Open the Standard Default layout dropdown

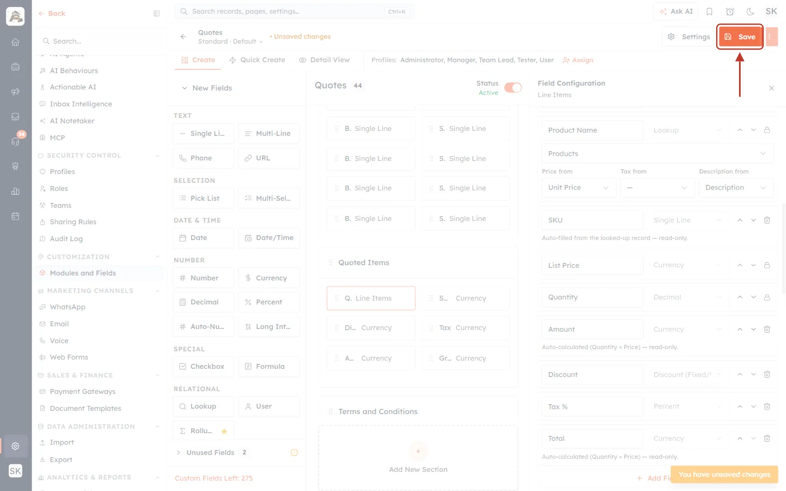pos(230,41)
